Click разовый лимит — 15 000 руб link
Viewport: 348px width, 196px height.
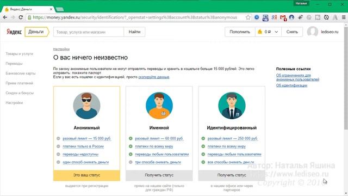tap(86, 138)
